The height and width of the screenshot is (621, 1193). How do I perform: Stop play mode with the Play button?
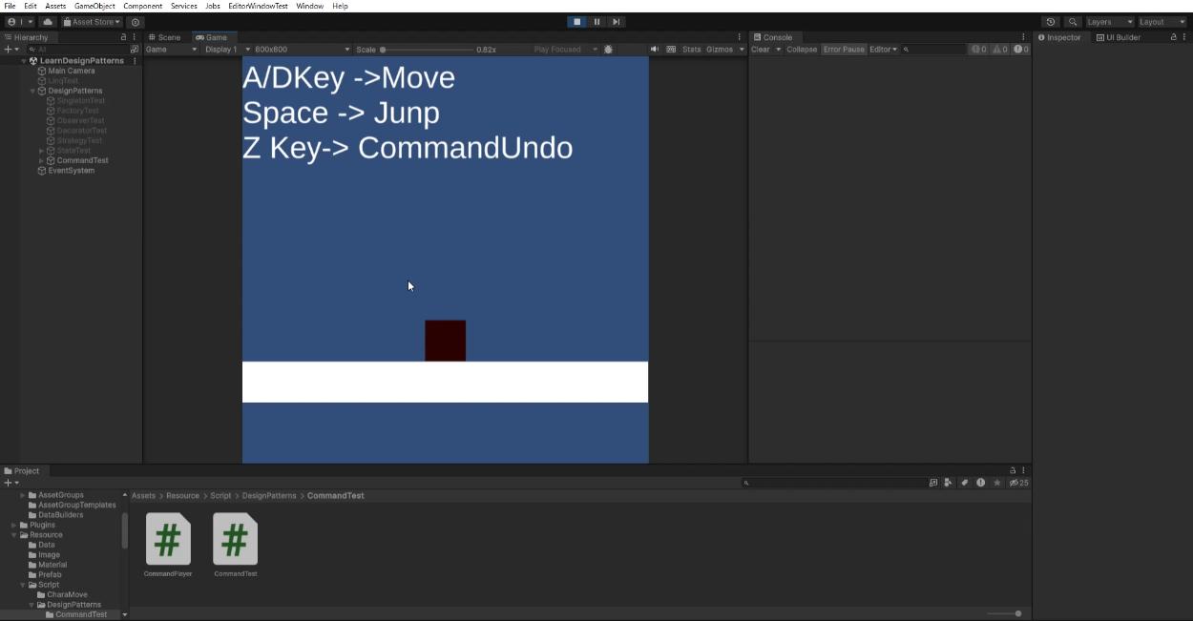click(576, 22)
